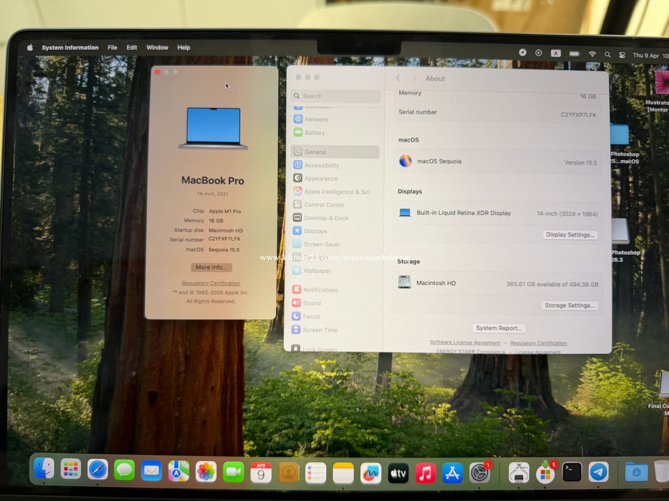The width and height of the screenshot is (669, 501).
Task: Click More Info in the MacBook Pro window
Action: (x=211, y=267)
